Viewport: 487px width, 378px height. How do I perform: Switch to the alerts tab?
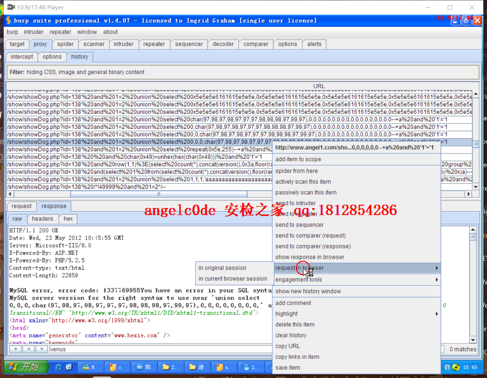(x=314, y=44)
